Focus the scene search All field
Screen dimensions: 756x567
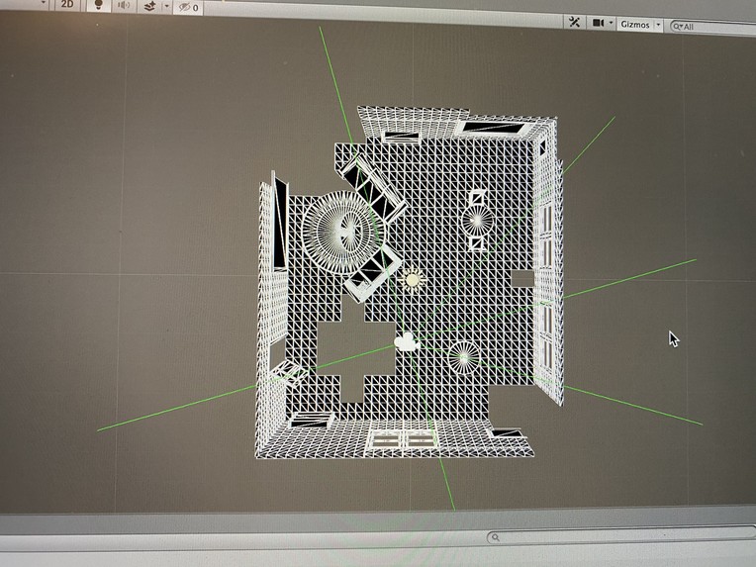pos(713,28)
